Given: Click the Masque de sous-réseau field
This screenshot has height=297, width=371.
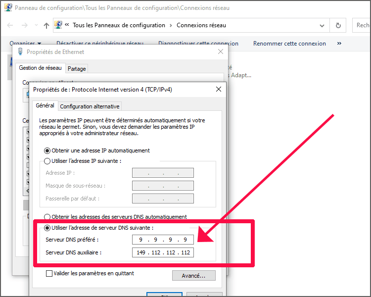Looking at the screenshot, I should (163, 186).
